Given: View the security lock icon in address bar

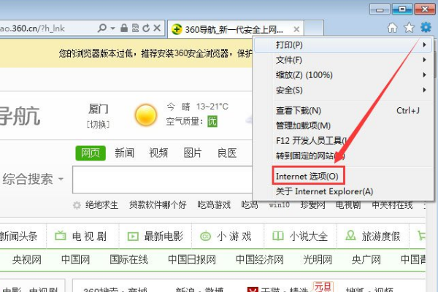Looking at the screenshot, I should coord(124,28).
